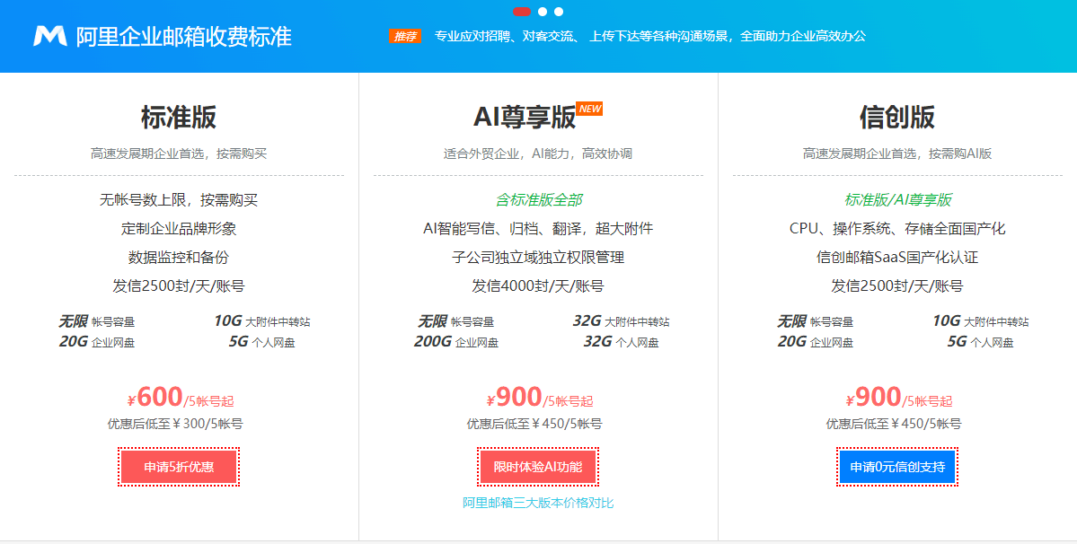This screenshot has width=1077, height=544.
Task: Click 子公司独立域独立权限管理 text
Action: tap(538, 258)
